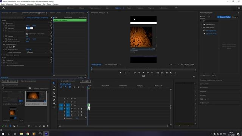Open the Manage products link
The height and width of the screenshot is (136, 242).
[211, 31]
